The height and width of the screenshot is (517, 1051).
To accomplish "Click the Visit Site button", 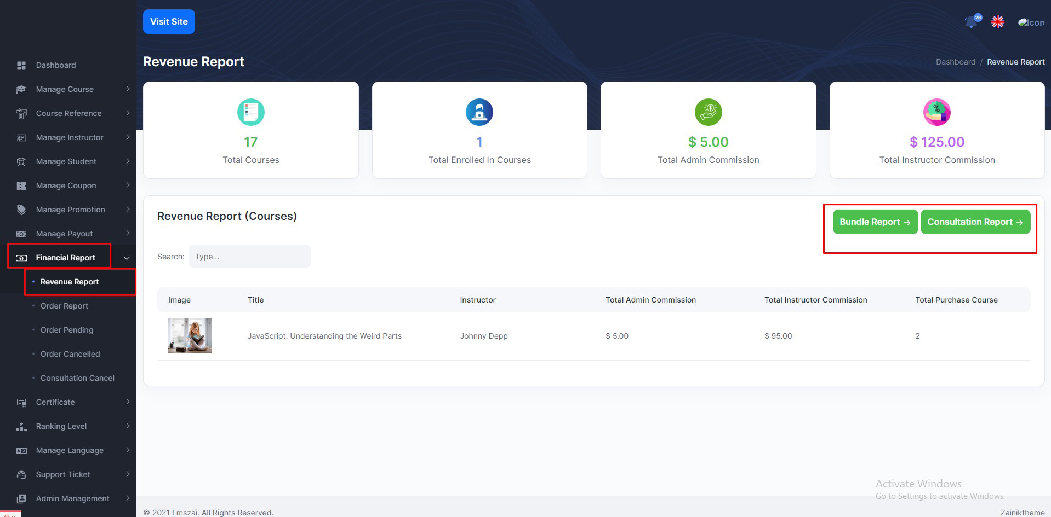I will (169, 22).
